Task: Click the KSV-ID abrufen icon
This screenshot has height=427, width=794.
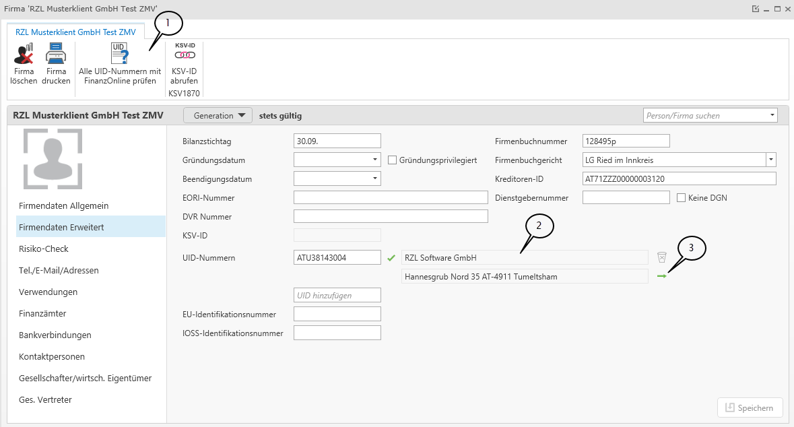Action: pos(184,54)
